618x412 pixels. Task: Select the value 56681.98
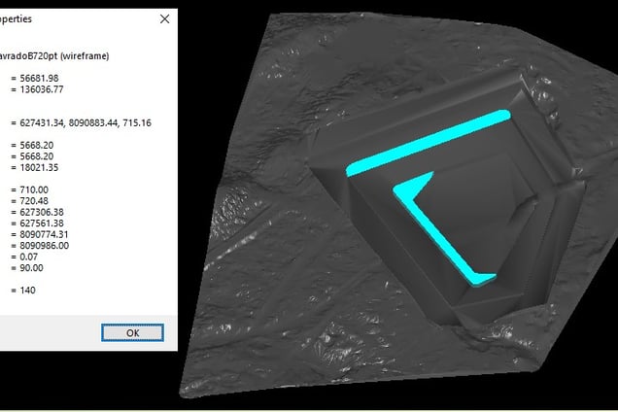click(x=39, y=78)
